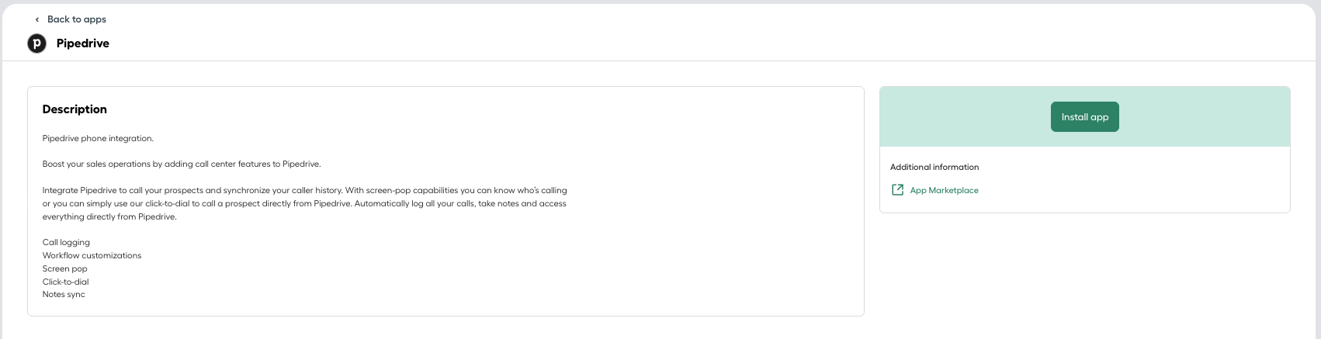Install the Pipedrive app
Screen dimensions: 1321x339
coord(1084,117)
